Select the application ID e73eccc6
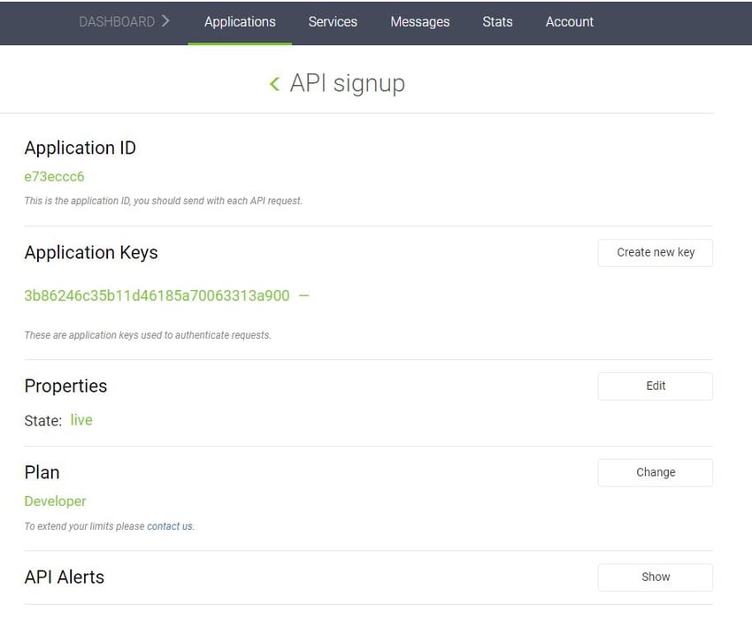Image resolution: width=752 pixels, height=627 pixels. click(x=54, y=176)
